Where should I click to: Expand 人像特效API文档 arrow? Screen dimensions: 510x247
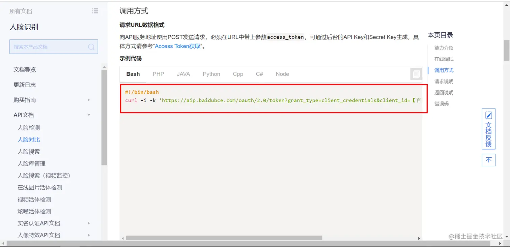89,235
